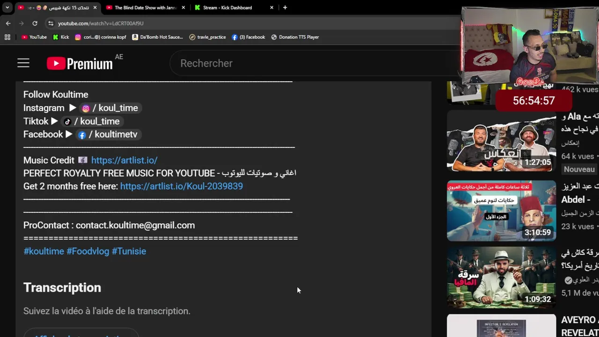Click the Suivez la vidéo transcription text

(x=107, y=311)
